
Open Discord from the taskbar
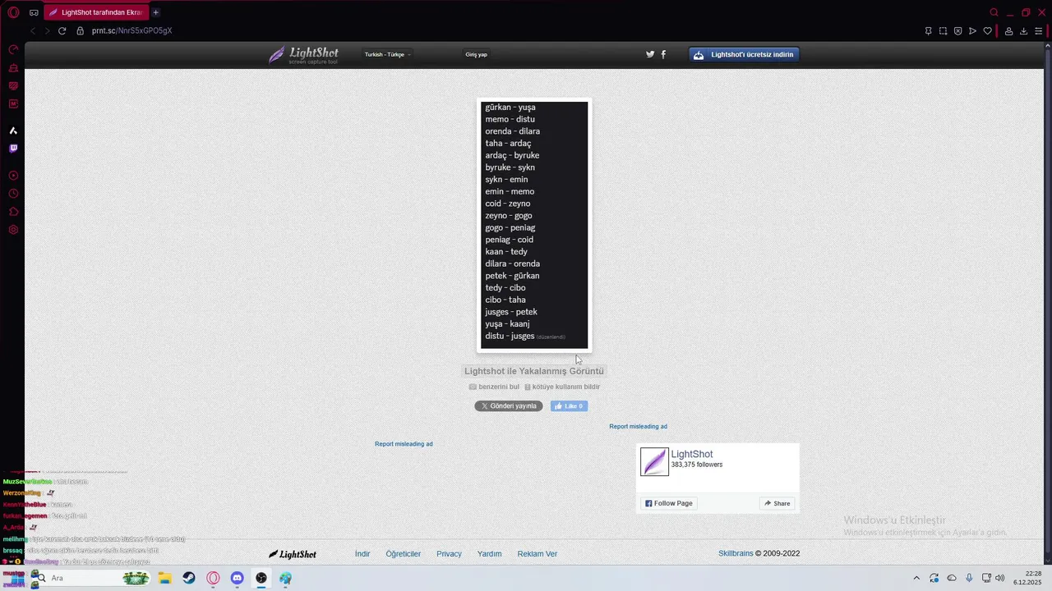click(237, 578)
